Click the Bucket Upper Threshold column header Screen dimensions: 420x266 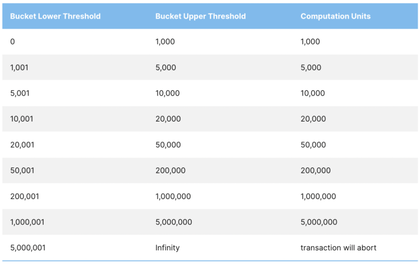click(x=200, y=16)
